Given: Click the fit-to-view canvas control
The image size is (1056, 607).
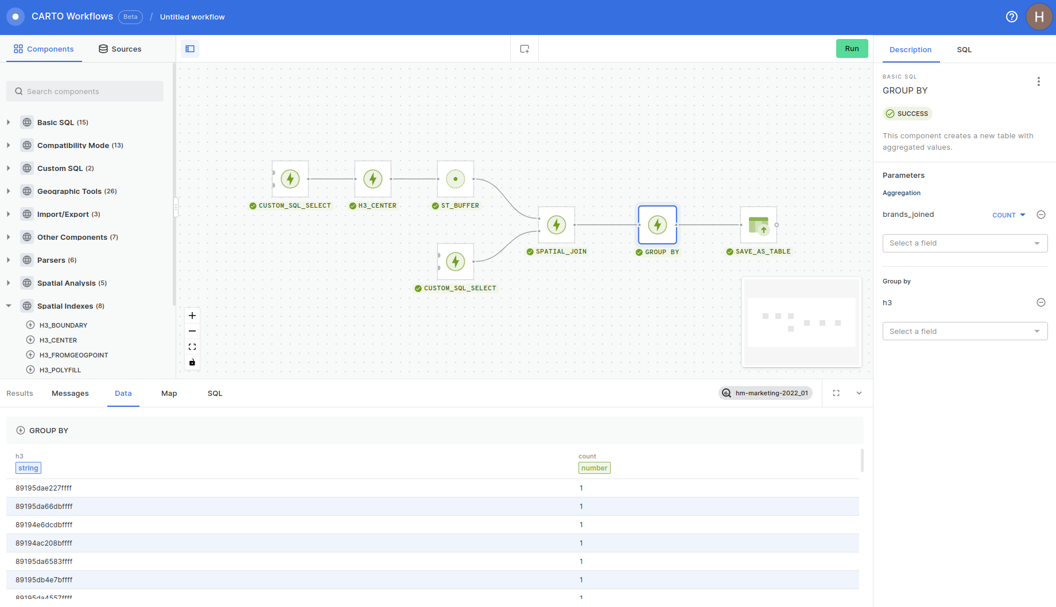Looking at the screenshot, I should point(192,347).
